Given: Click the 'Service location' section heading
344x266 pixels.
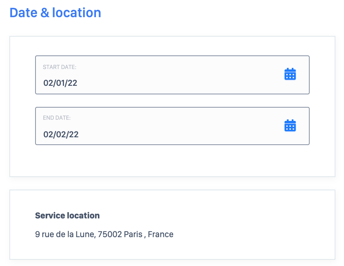Looking at the screenshot, I should (x=67, y=215).
